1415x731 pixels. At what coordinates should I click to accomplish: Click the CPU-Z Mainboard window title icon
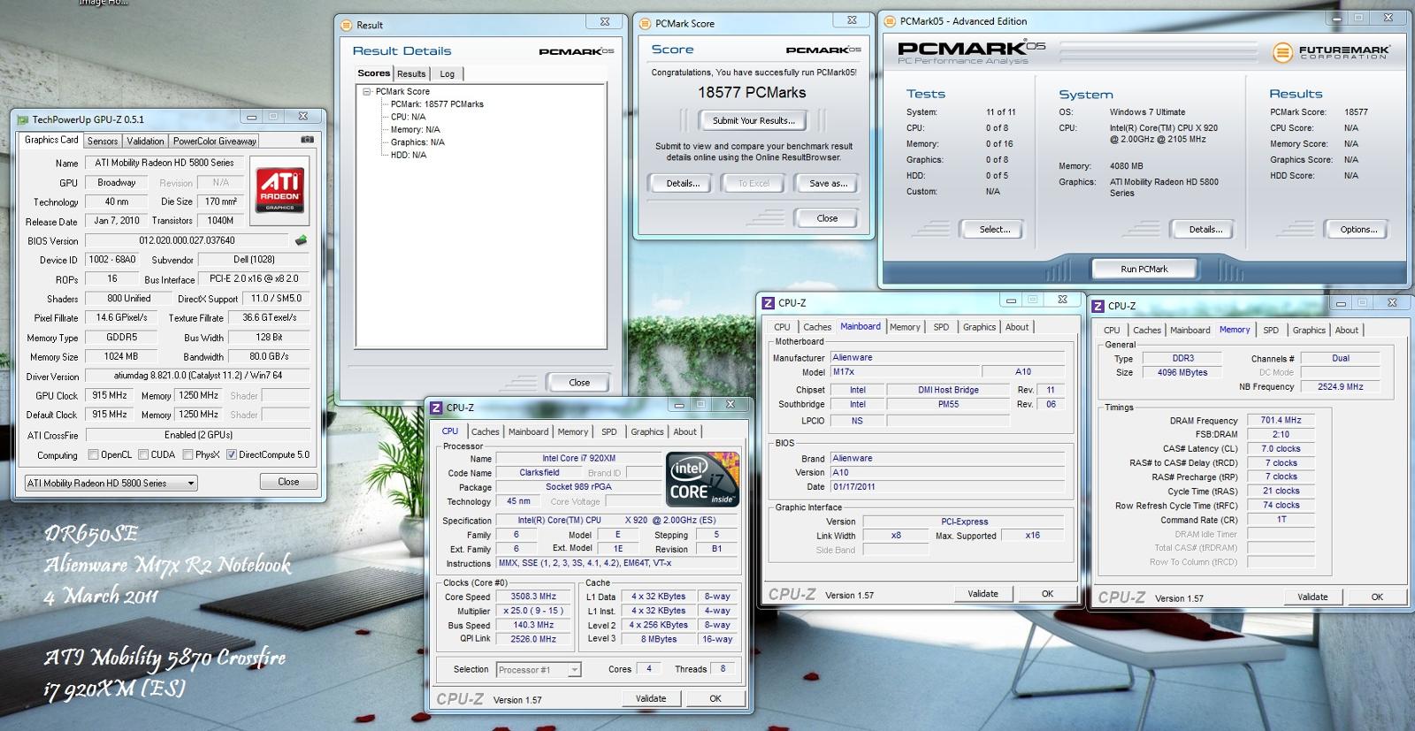coord(769,303)
